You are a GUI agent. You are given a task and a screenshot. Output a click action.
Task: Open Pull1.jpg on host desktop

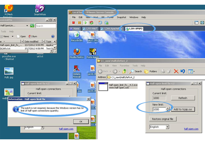click(x=9, y=73)
